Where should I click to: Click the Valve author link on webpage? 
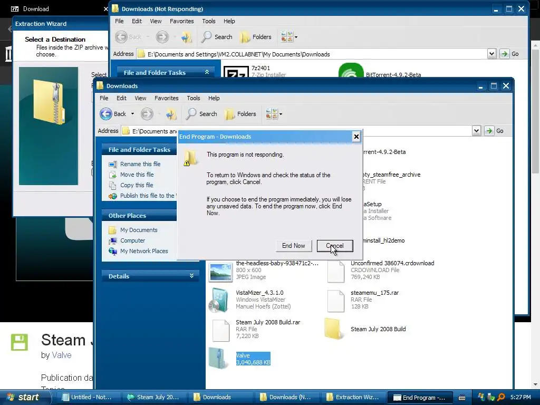[x=62, y=355]
